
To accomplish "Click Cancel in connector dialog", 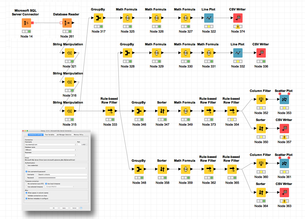I will coord(74,208).
